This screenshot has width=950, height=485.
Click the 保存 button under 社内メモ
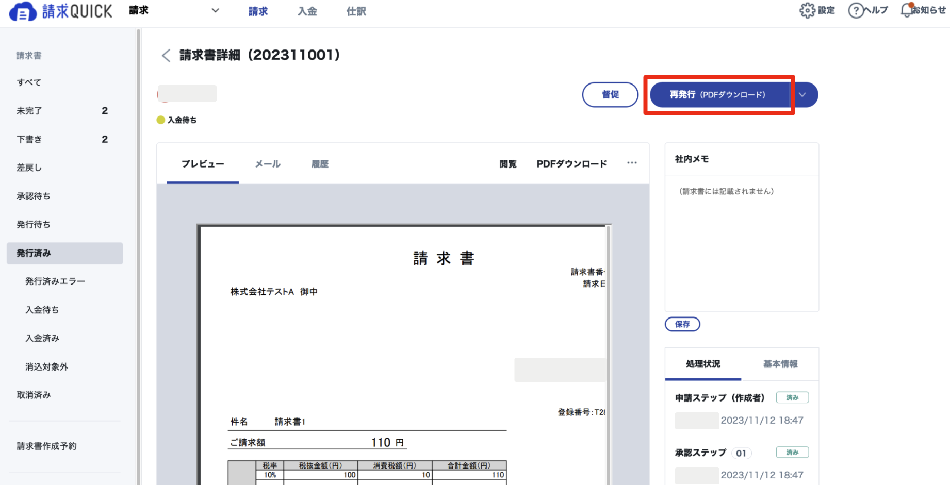tap(682, 324)
